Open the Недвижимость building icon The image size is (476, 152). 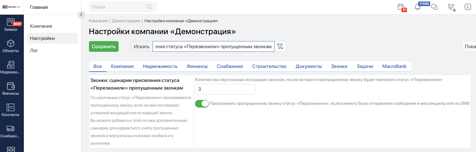click(11, 65)
